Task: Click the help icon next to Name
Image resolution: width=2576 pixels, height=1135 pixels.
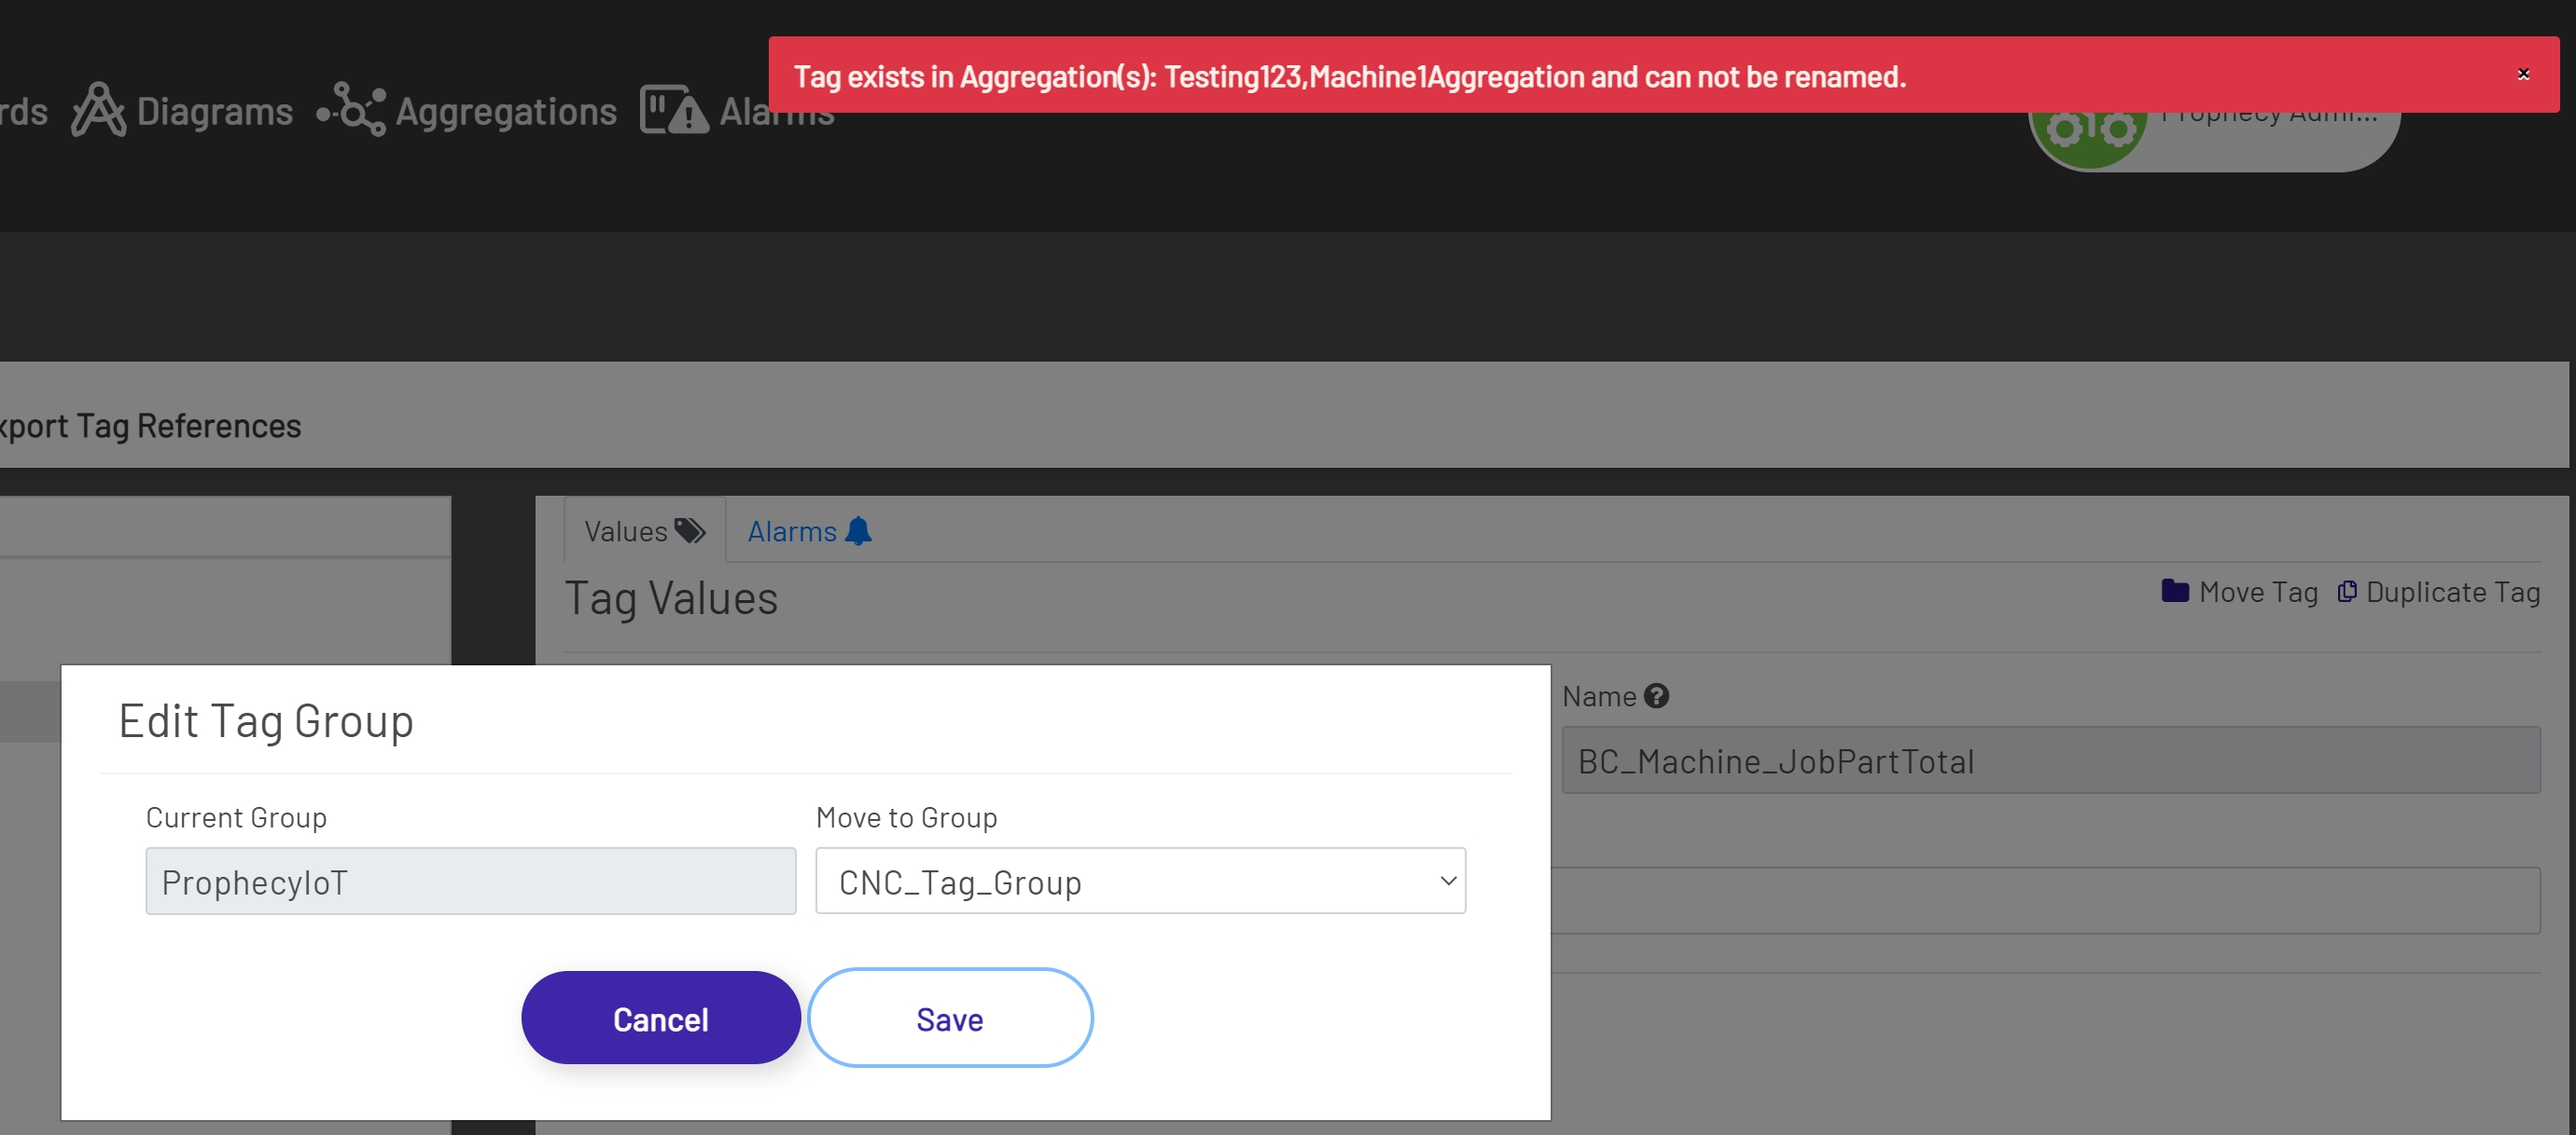Action: (x=1656, y=694)
